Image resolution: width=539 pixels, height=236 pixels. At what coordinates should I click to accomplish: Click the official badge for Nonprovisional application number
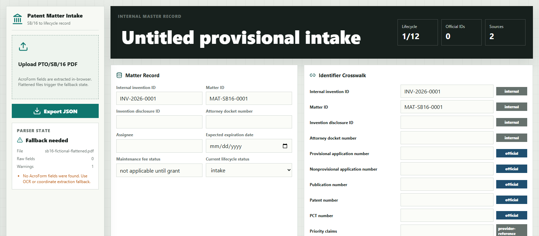click(512, 169)
